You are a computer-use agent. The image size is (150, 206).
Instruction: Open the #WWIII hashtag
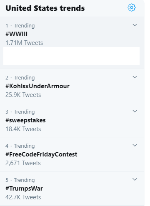click(16, 34)
